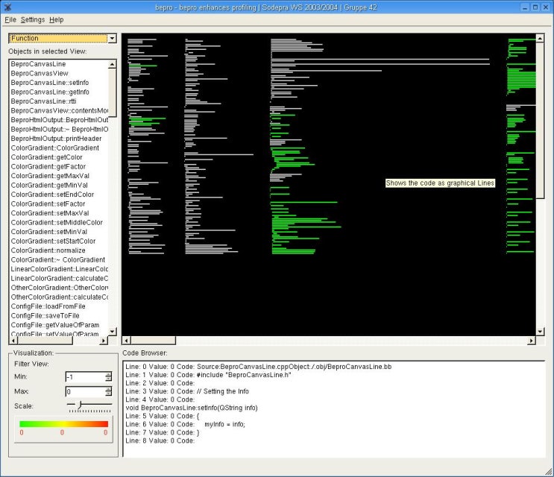The height and width of the screenshot is (477, 554).
Task: Select ColorGradient::setMaxVal entry
Action: pos(50,213)
